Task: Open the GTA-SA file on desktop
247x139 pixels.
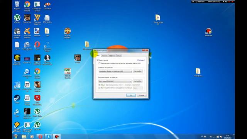Action: tap(47, 19)
